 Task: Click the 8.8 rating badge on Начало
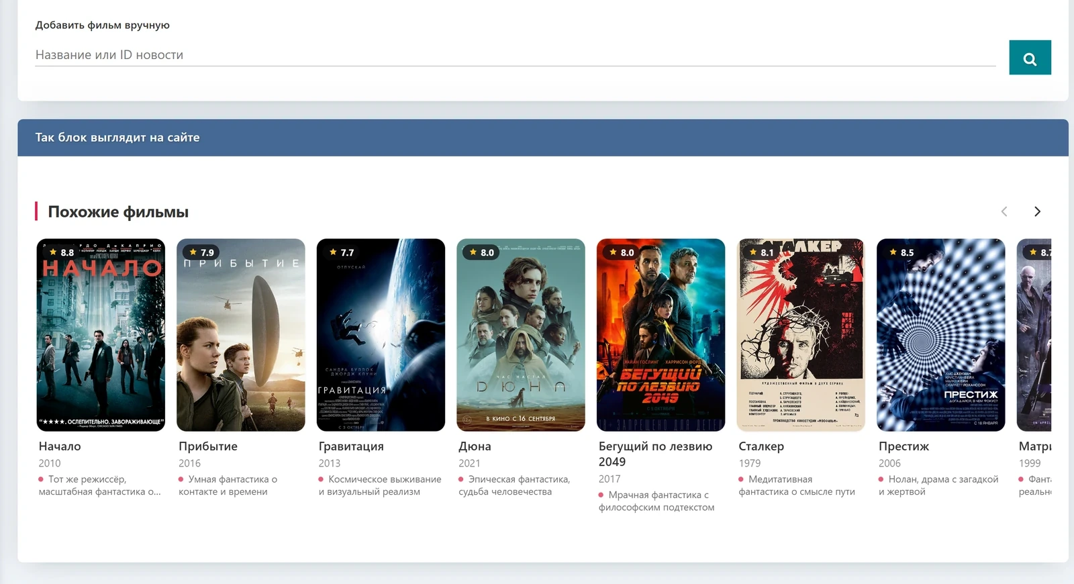(60, 252)
